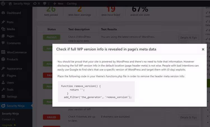The height and width of the screenshot is (127, 210).
Task: Open Contact Us submenu link
Action: [8, 119]
